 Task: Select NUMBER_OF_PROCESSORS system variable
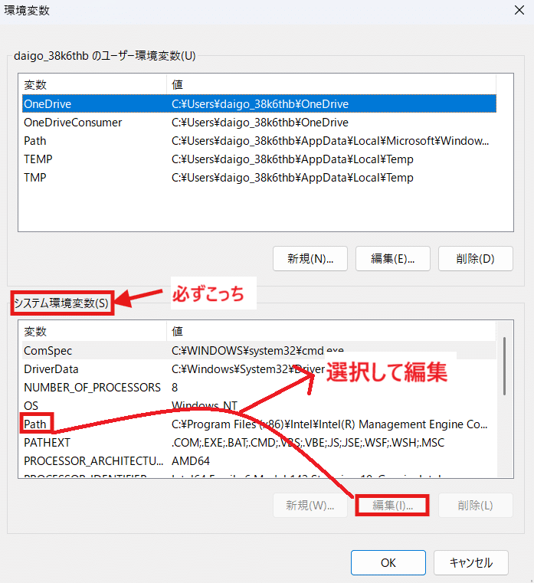(259, 388)
